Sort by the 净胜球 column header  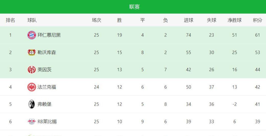235,20
